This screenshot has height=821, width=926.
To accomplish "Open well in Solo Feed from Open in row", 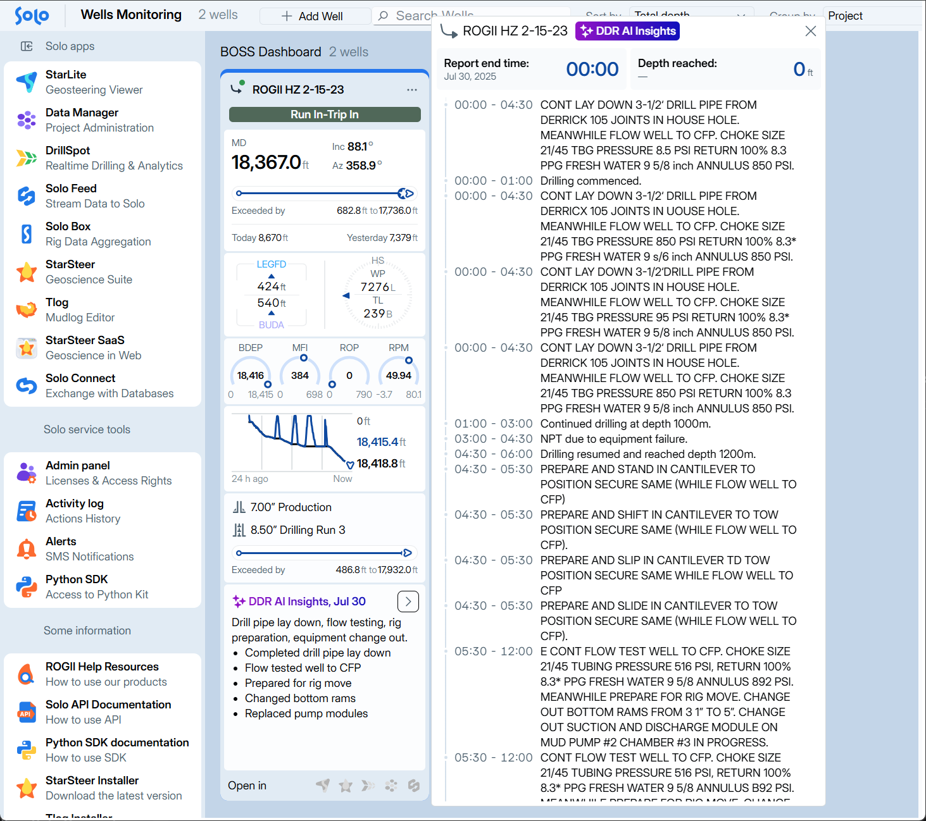I will point(414,786).
